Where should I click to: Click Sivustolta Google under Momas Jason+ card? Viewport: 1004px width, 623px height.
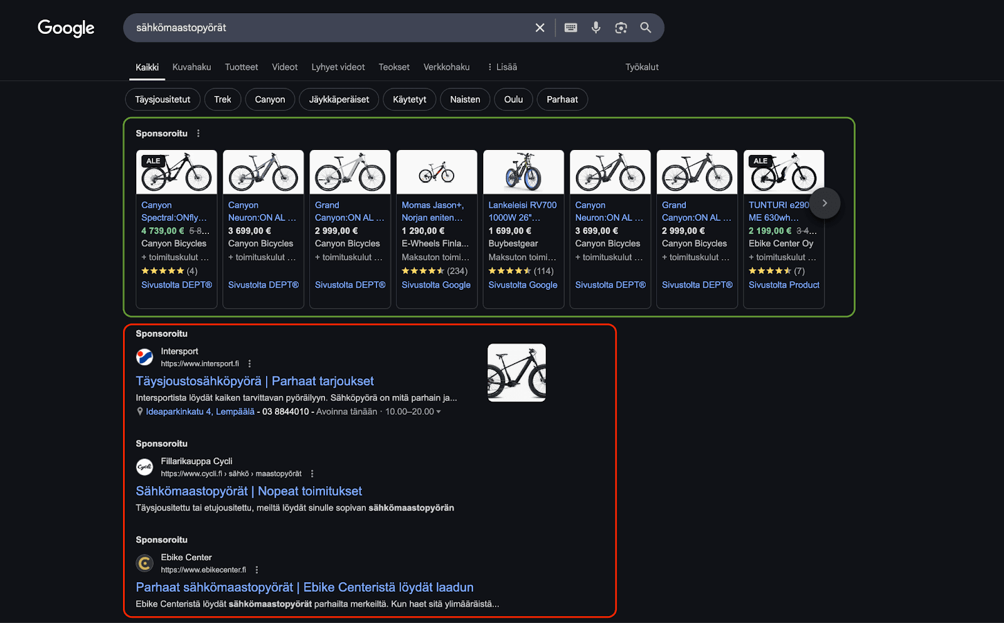coord(436,285)
